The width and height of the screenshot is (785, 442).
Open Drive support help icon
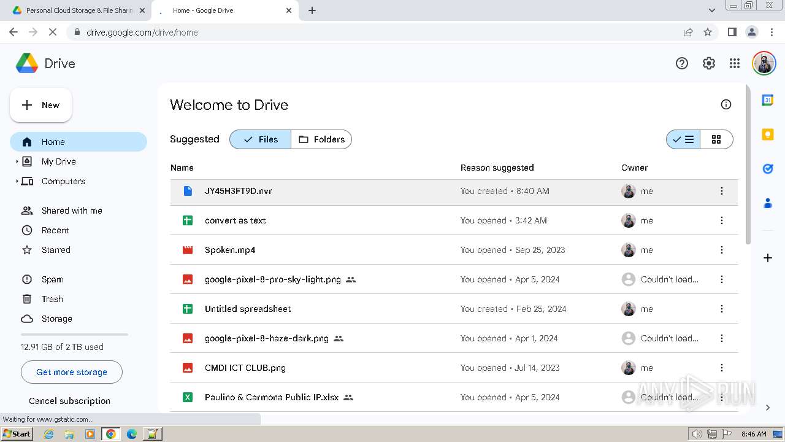(x=682, y=63)
